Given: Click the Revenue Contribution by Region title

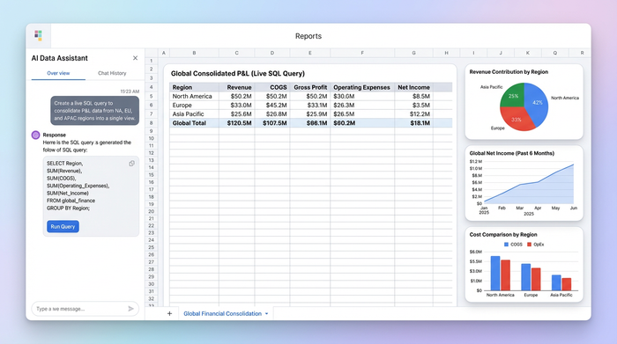Looking at the screenshot, I should (509, 72).
